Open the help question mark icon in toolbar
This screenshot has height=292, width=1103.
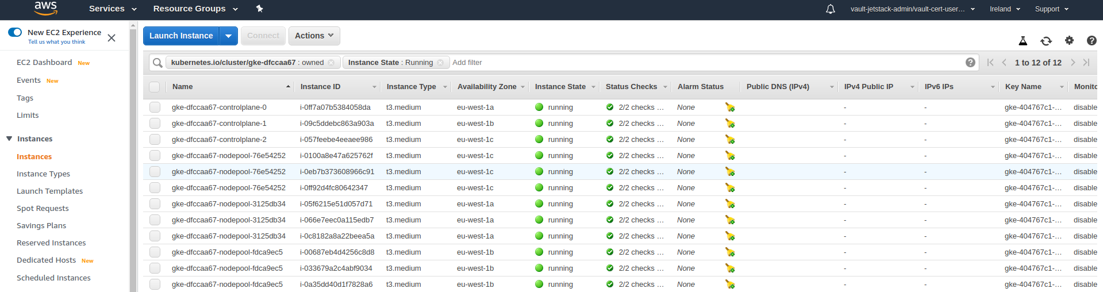tap(1092, 41)
